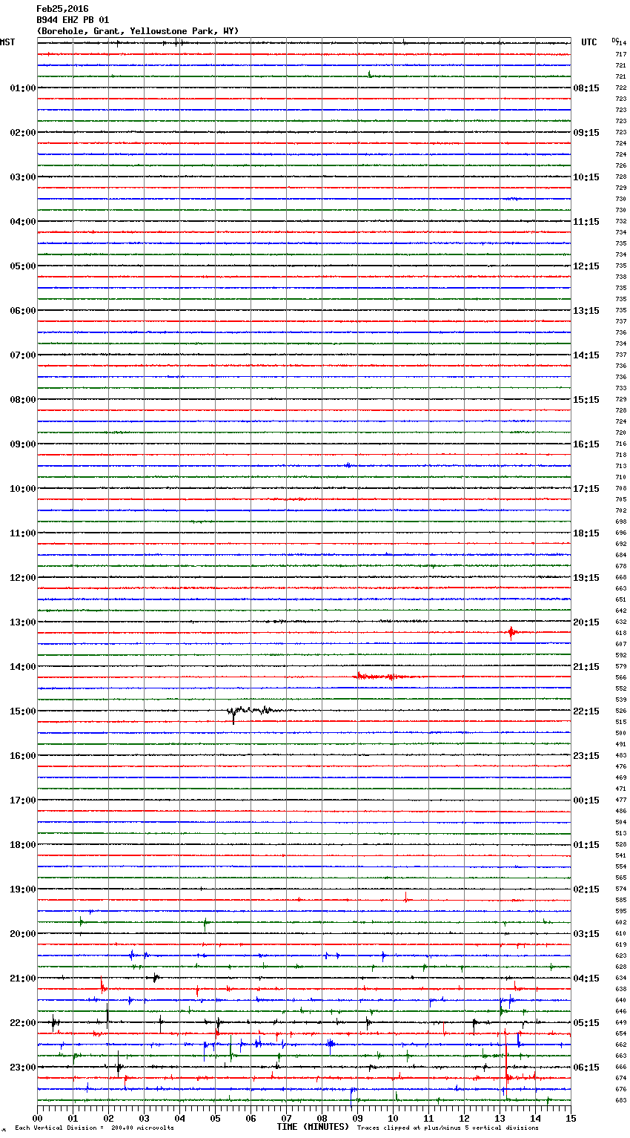Select the 23:00 MST time label

point(23,1068)
